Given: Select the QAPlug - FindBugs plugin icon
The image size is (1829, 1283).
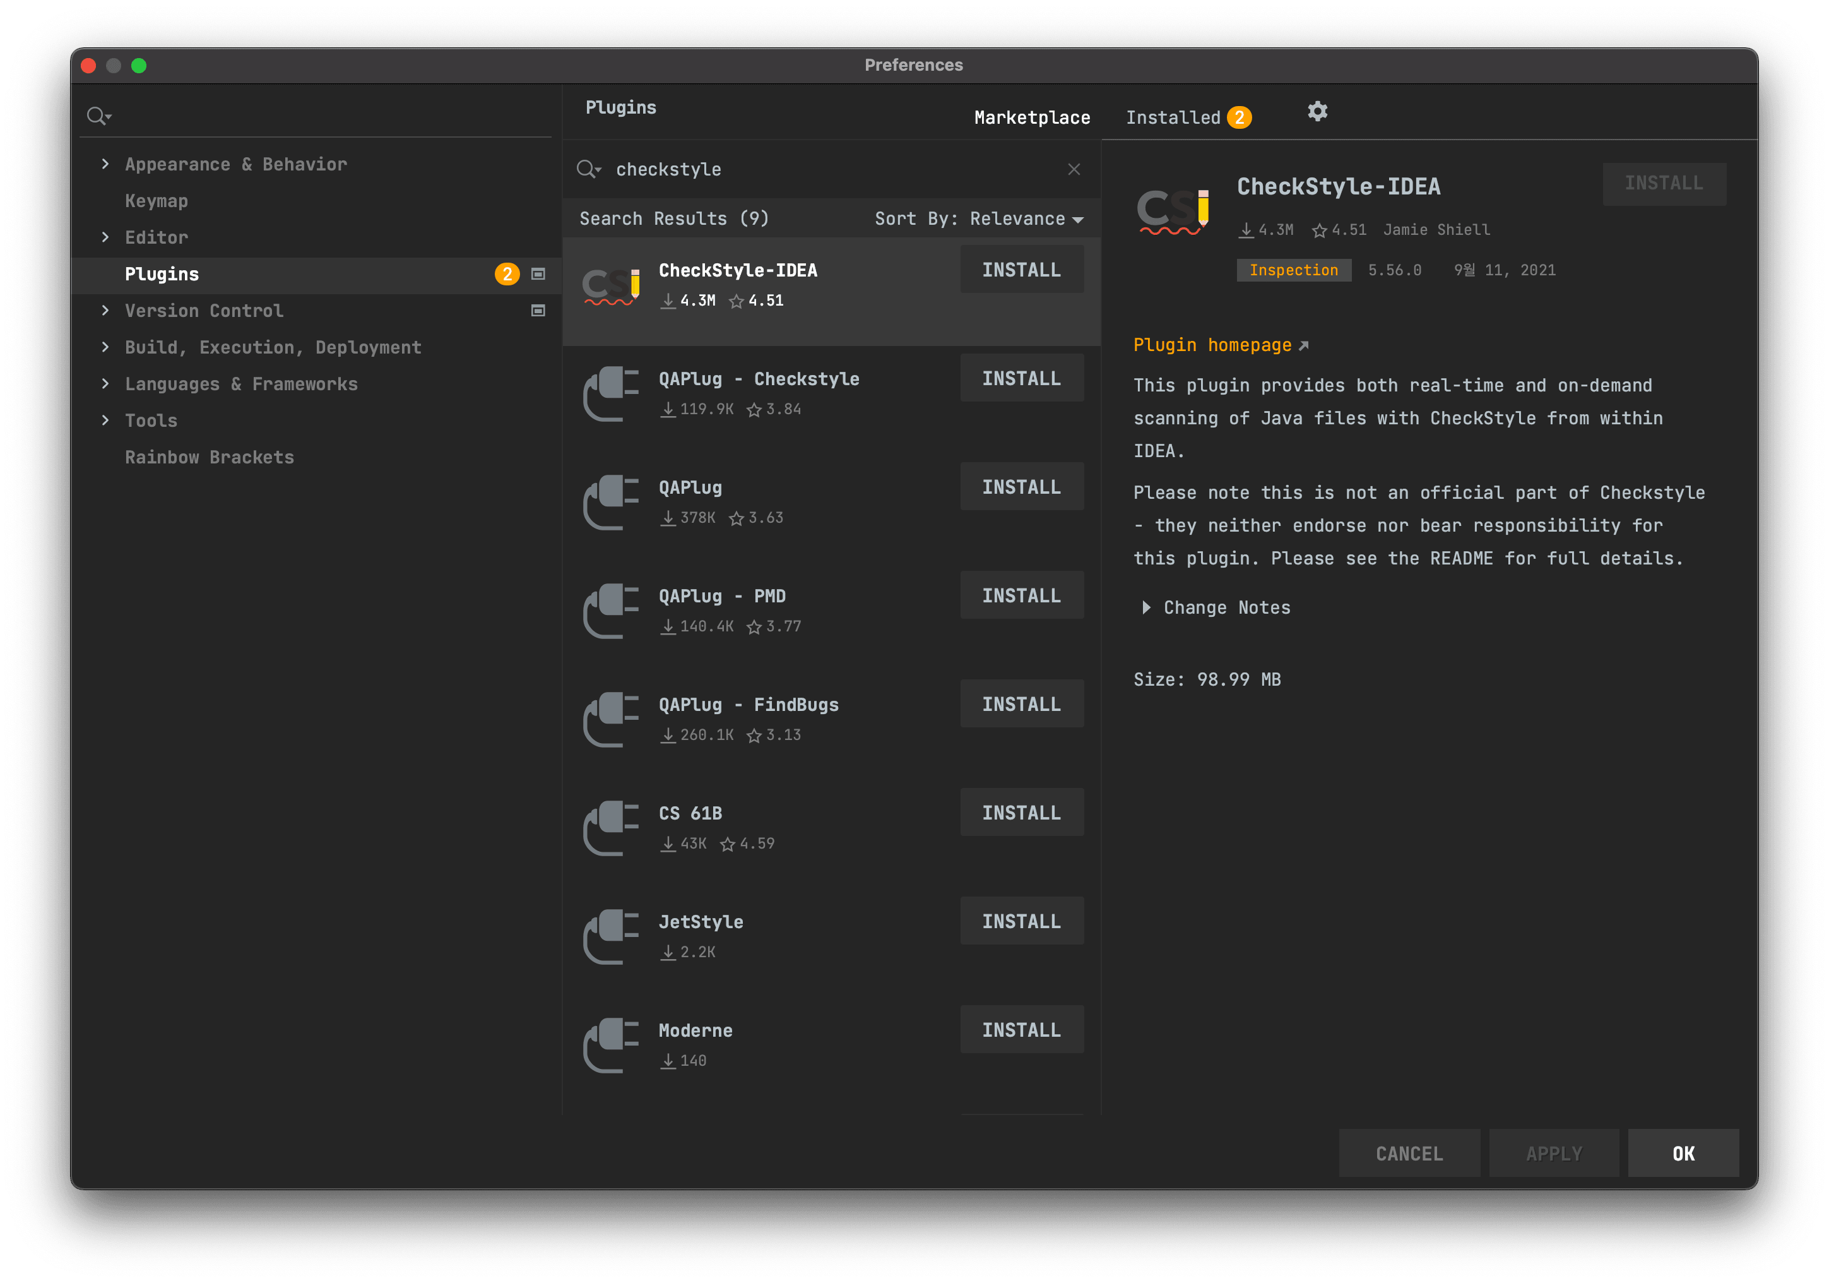Looking at the screenshot, I should (611, 719).
